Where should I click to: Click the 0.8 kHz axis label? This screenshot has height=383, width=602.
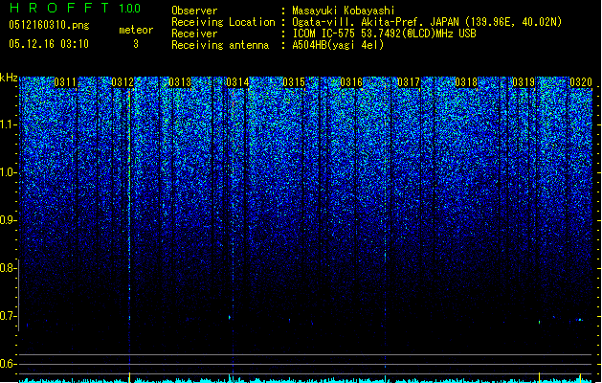(x=8, y=268)
